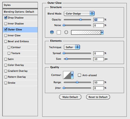This screenshot has height=119, width=130.
Task: Select the Texture effect row
Action: [x=20, y=53]
